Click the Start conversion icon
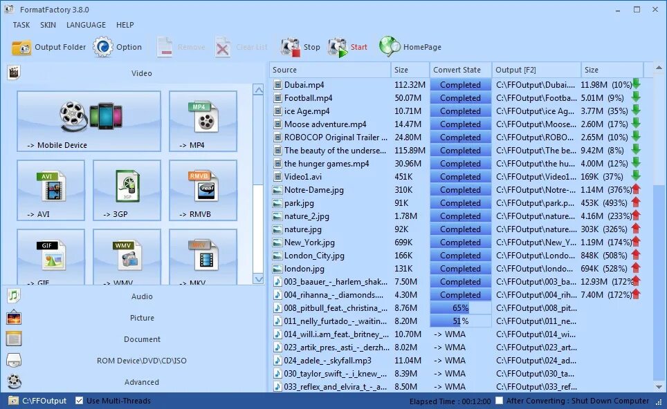Screen dimensions: 667x409 point(338,47)
